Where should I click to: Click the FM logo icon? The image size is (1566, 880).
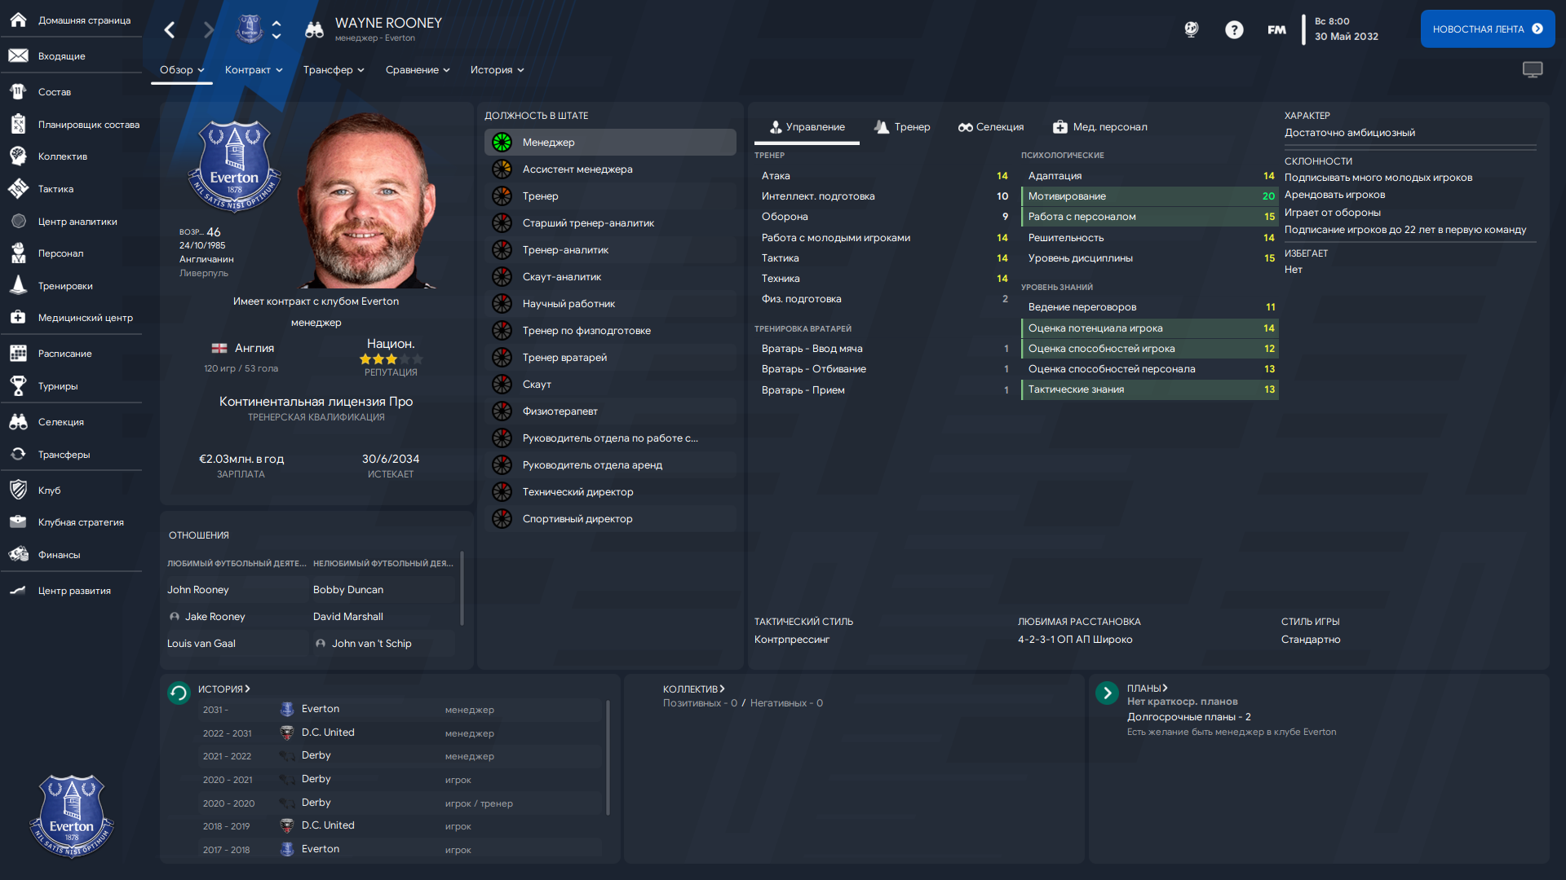[x=1276, y=30]
